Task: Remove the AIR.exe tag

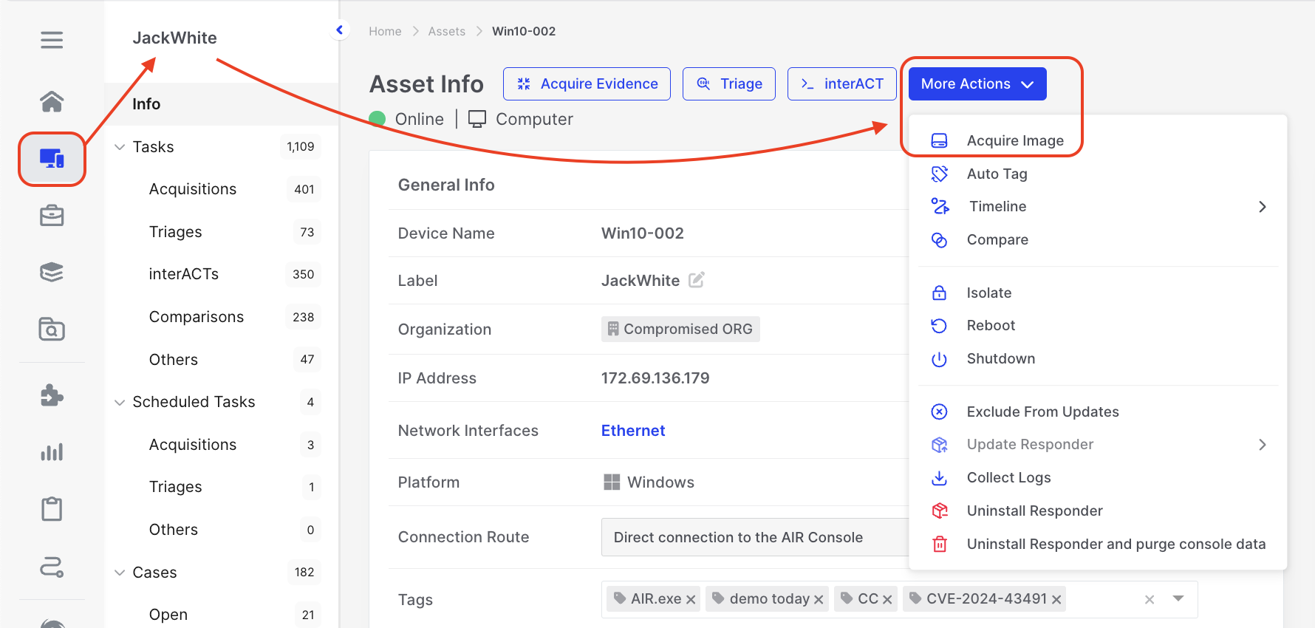Action: (691, 600)
